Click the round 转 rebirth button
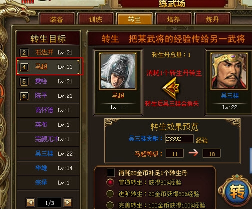Screen dimensions: 252x209 coord(237,192)
